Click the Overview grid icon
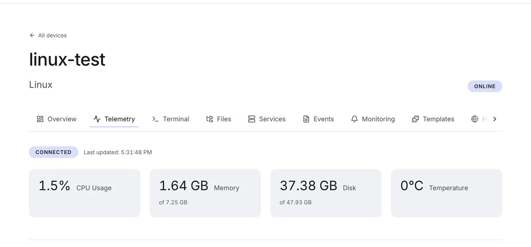531x247 pixels. (x=40, y=119)
